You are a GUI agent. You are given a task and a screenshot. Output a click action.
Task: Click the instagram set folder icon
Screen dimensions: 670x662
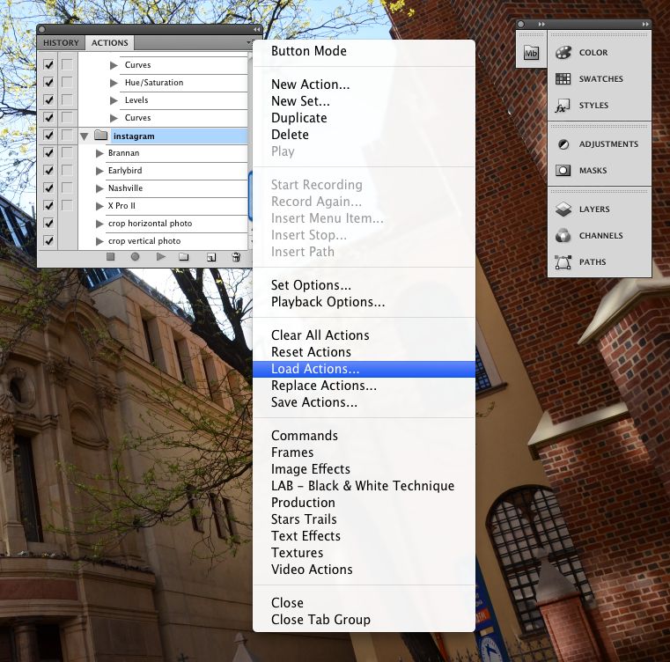coord(101,135)
